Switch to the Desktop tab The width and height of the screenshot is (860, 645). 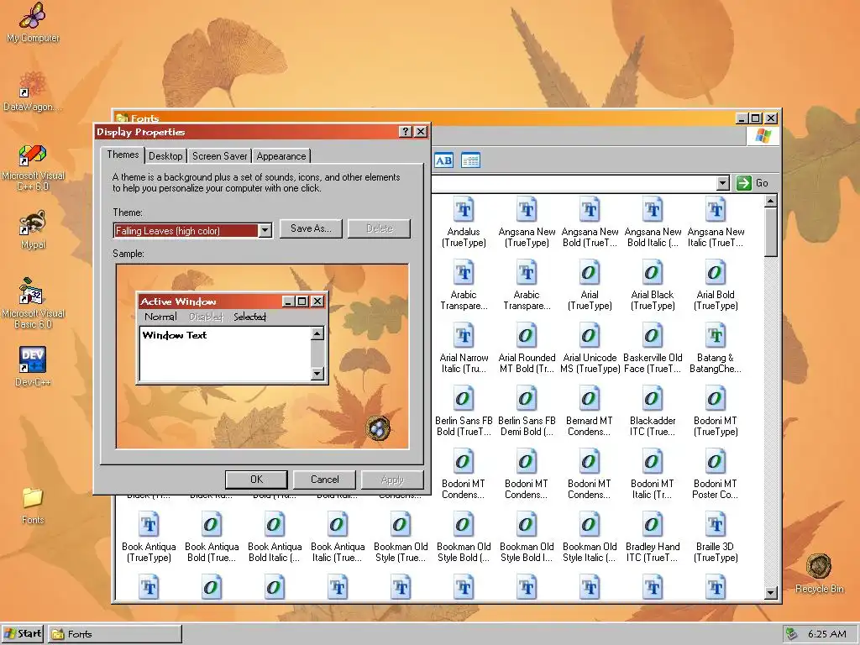(165, 156)
